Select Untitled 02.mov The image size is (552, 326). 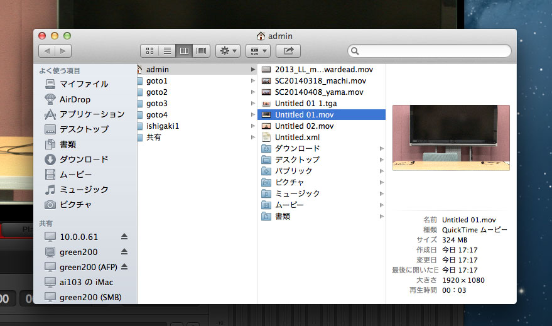[322, 126]
